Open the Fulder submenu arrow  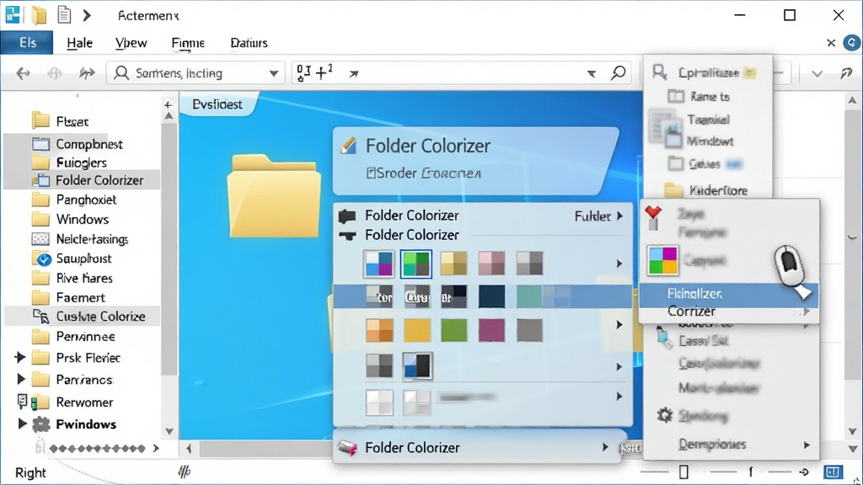click(x=620, y=216)
